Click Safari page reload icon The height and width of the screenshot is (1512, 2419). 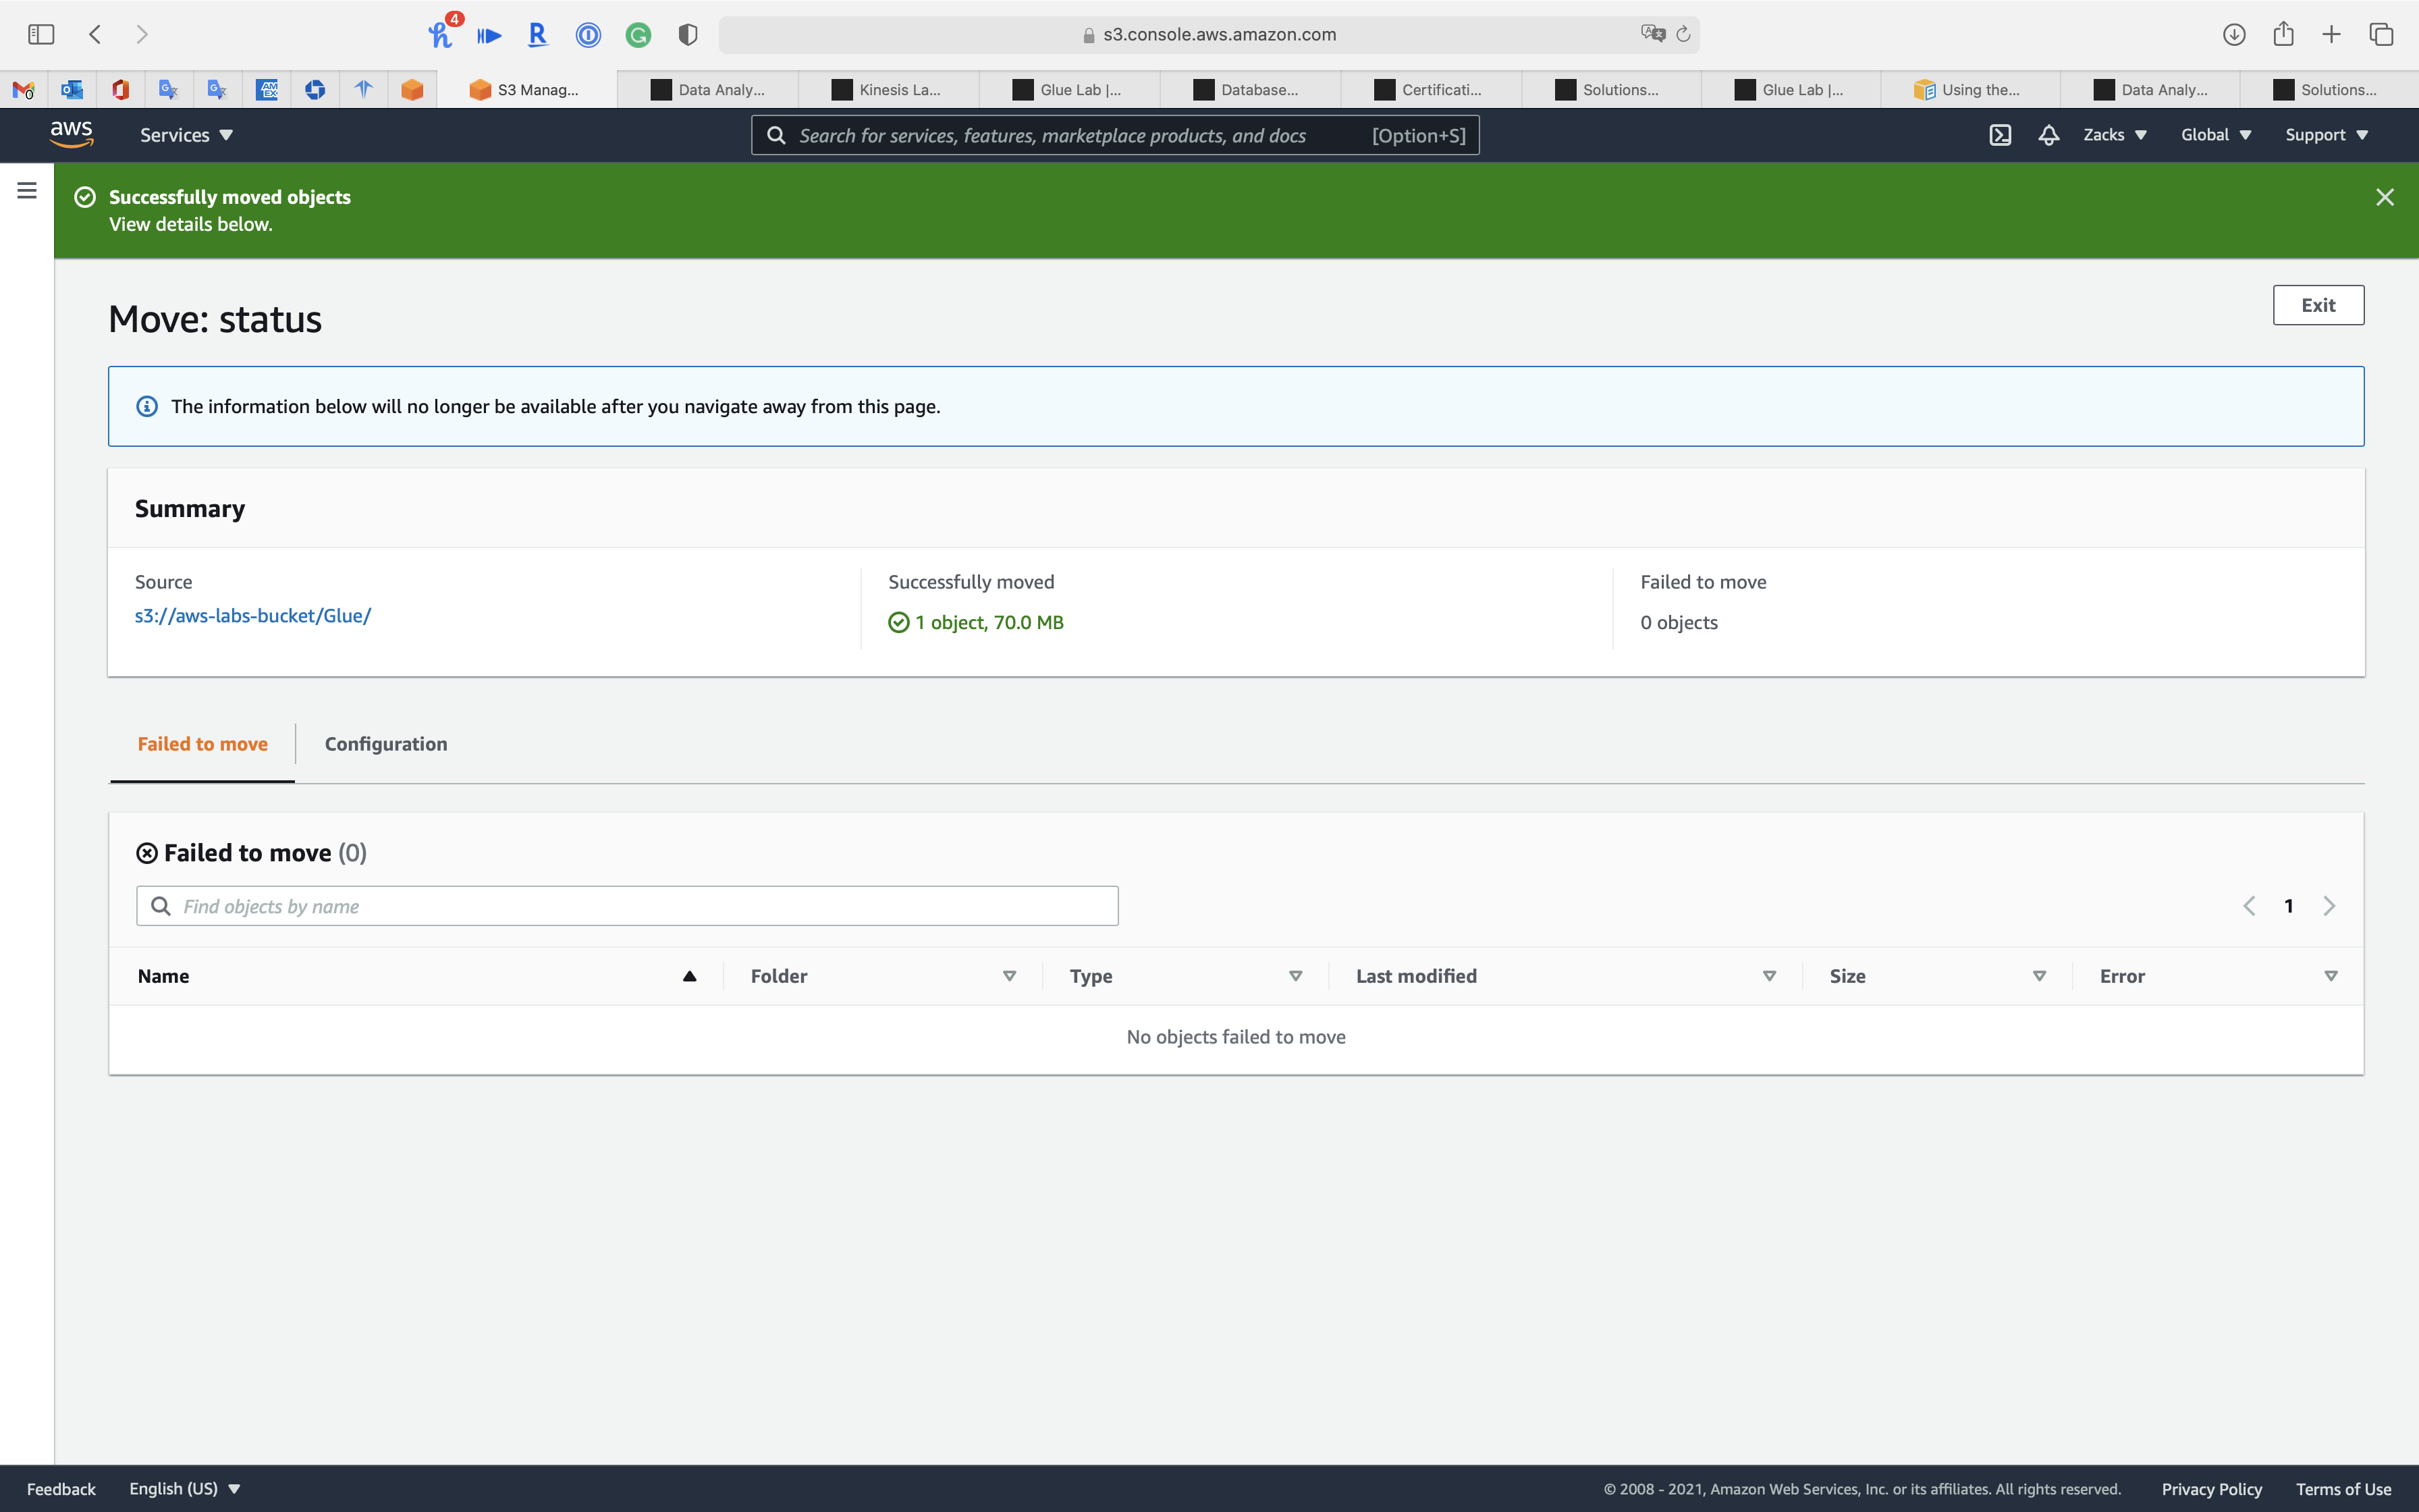click(x=1683, y=34)
